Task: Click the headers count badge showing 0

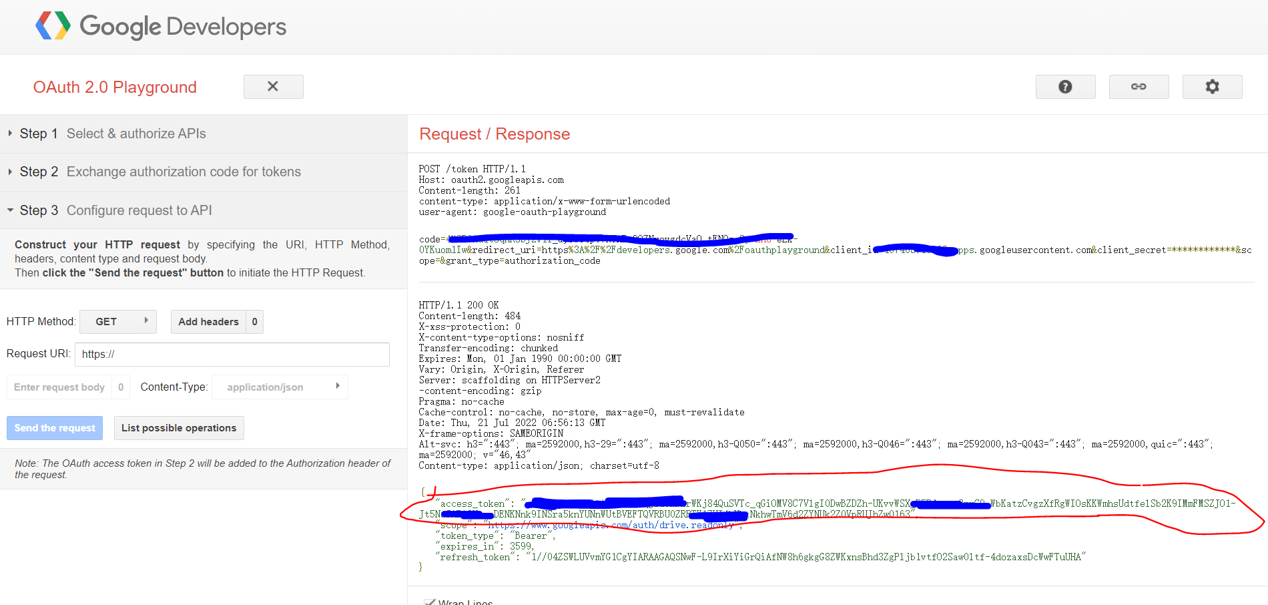Action: tap(254, 322)
